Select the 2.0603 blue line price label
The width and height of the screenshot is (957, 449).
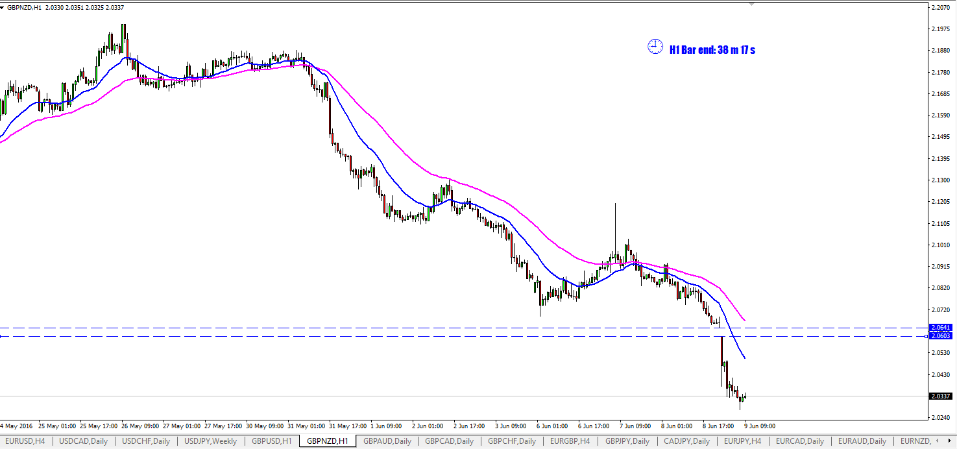pyautogui.click(x=940, y=336)
